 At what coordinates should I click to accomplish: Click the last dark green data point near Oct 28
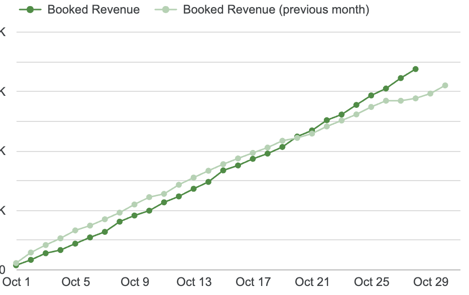(415, 69)
